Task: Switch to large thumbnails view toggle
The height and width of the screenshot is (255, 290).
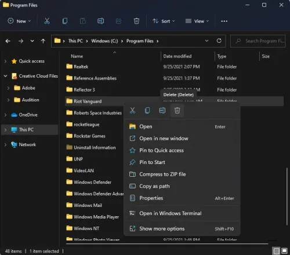Action: (x=284, y=251)
